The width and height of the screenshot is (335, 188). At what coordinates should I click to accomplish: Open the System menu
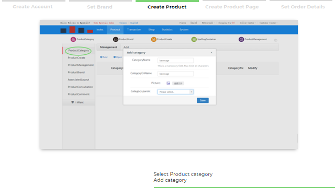(184, 30)
